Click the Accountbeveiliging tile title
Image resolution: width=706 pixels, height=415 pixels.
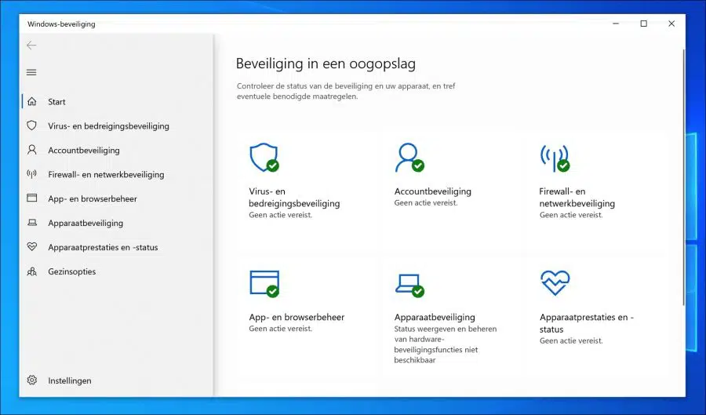[x=433, y=191]
